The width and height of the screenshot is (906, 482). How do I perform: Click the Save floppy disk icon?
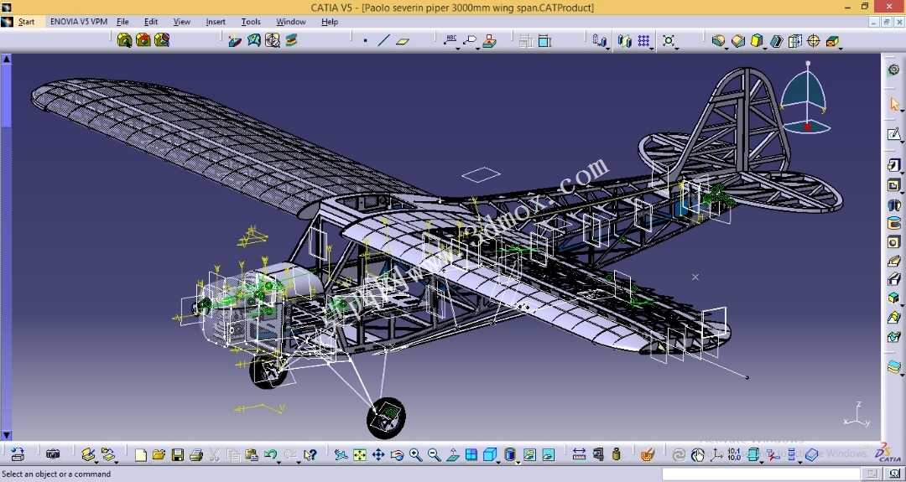coord(177,455)
